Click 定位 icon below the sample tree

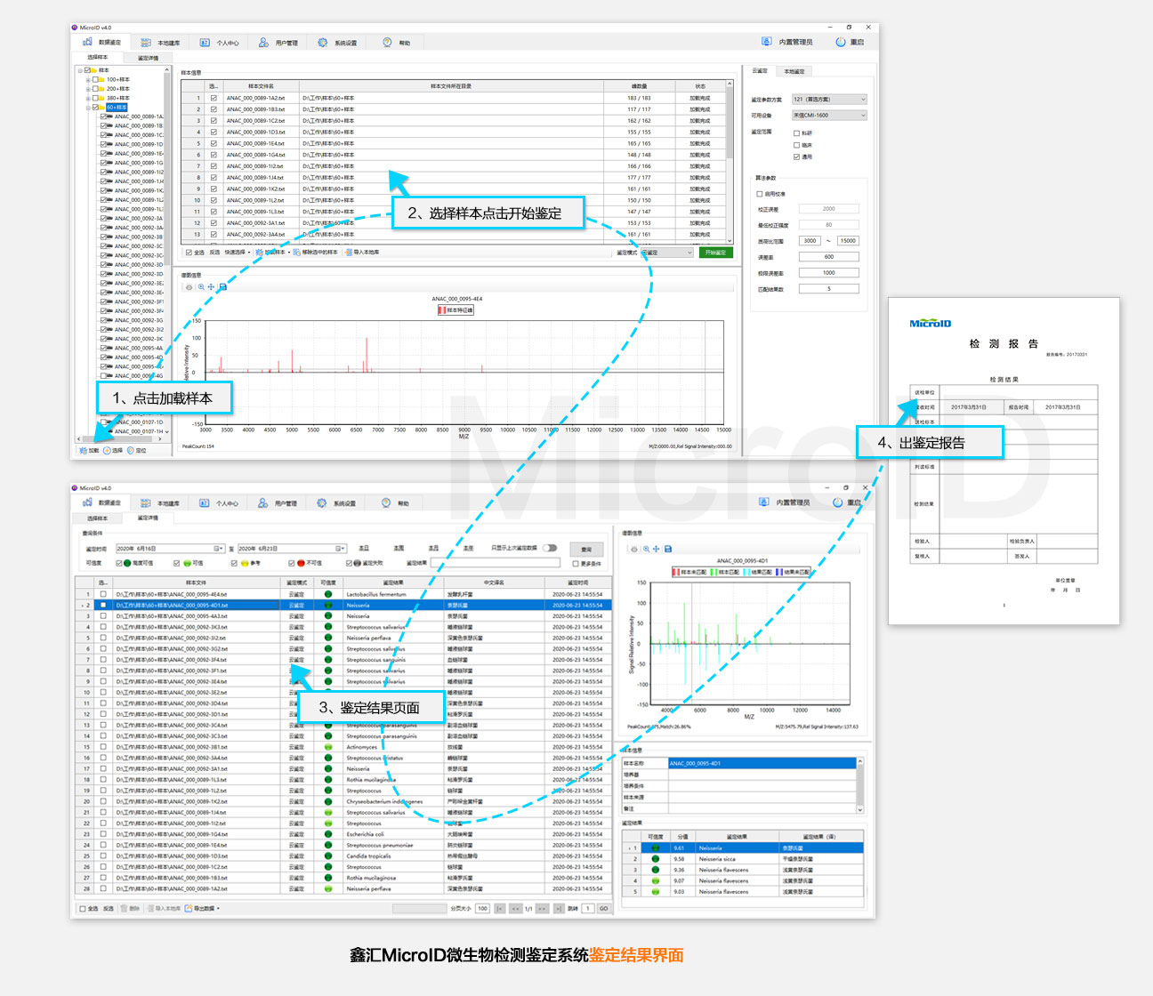(130, 450)
